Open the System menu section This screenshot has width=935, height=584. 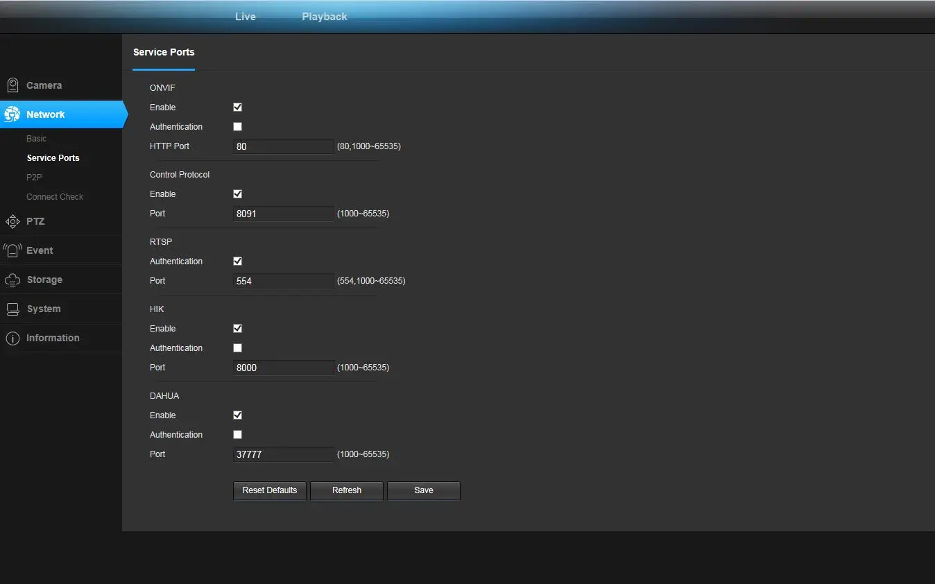61,309
